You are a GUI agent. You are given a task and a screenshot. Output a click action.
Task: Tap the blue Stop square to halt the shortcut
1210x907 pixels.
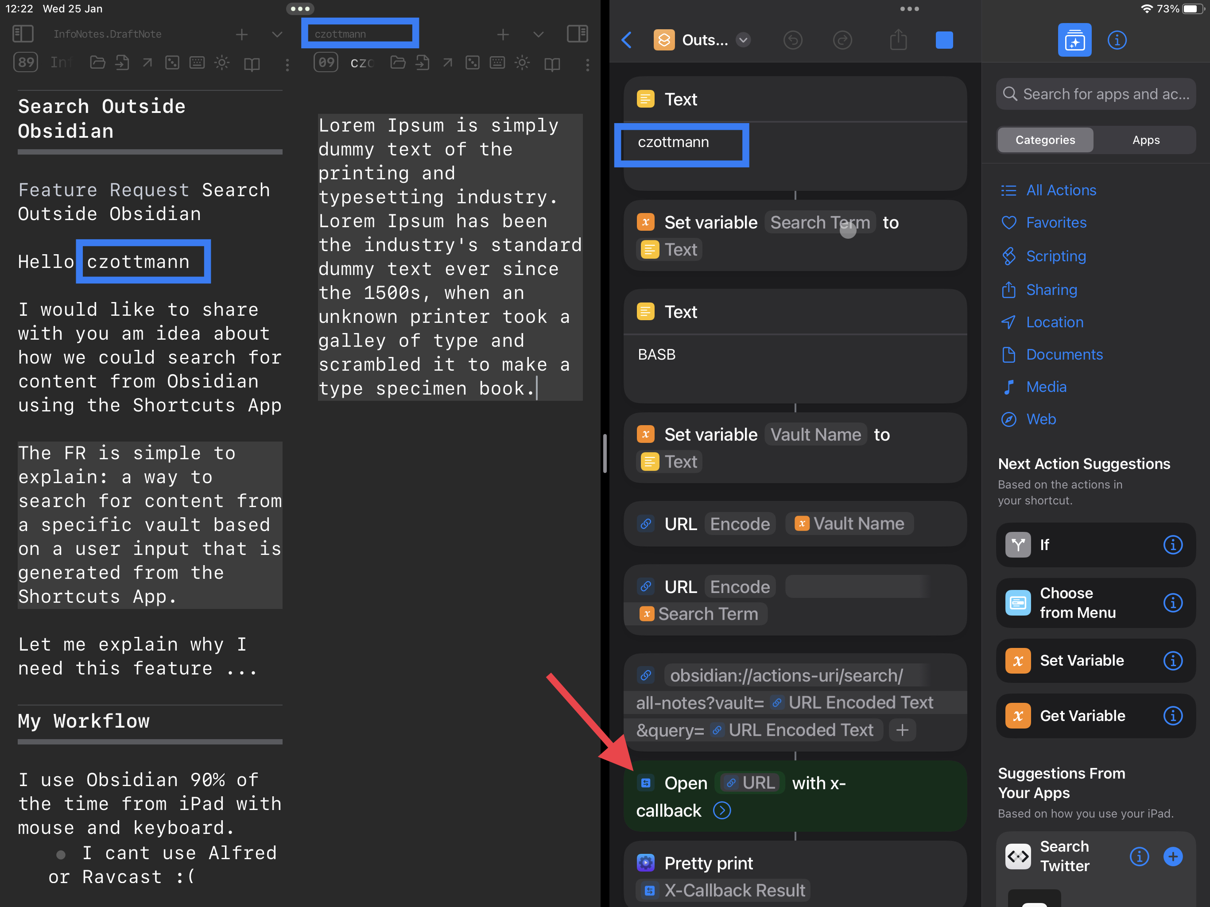click(944, 39)
